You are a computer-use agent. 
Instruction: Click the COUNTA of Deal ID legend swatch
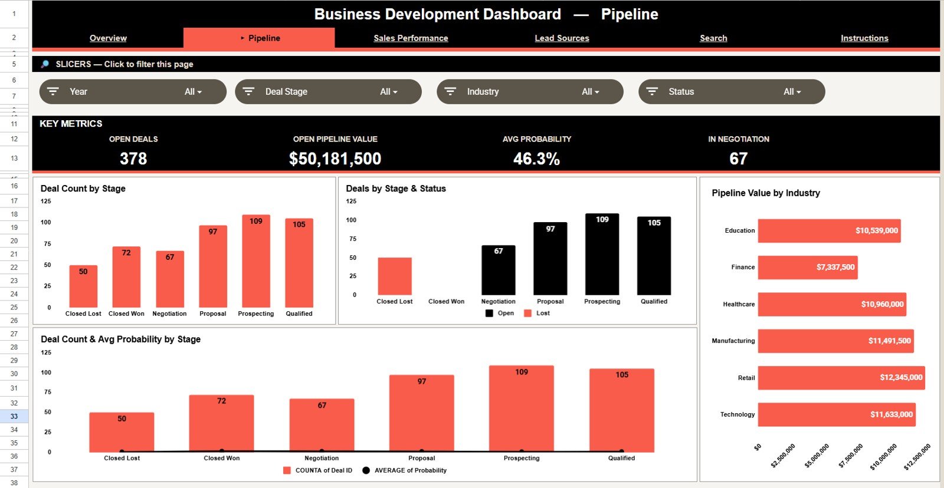click(287, 470)
